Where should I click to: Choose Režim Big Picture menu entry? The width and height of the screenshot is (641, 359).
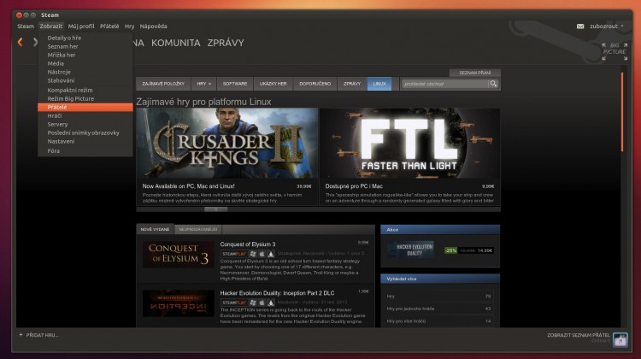(85, 98)
